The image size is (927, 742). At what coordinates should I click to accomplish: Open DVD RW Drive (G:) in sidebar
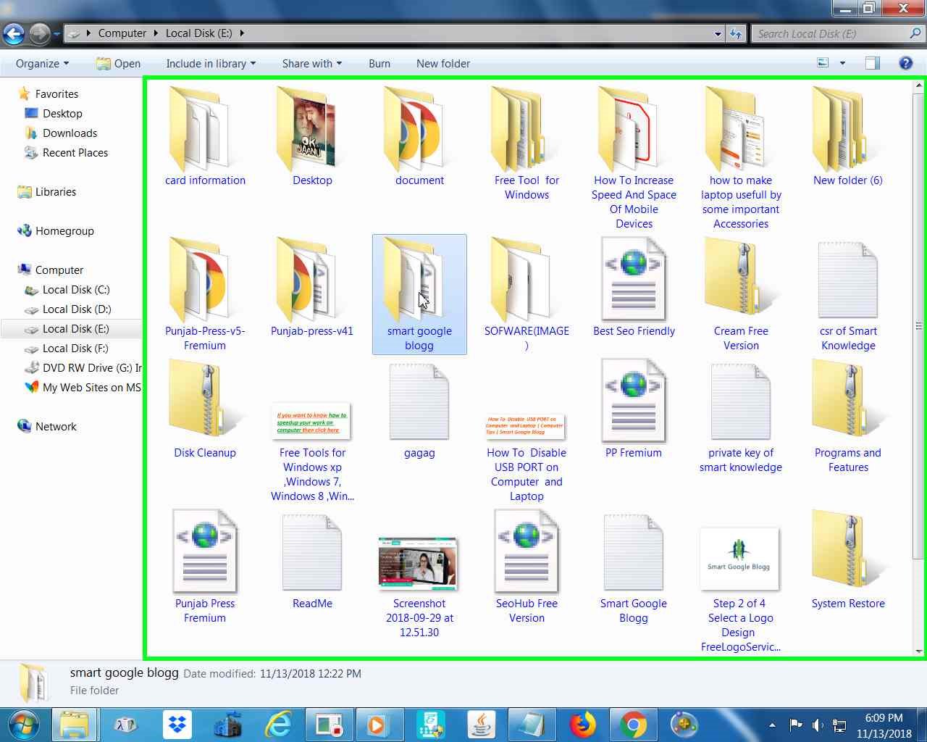tap(83, 367)
